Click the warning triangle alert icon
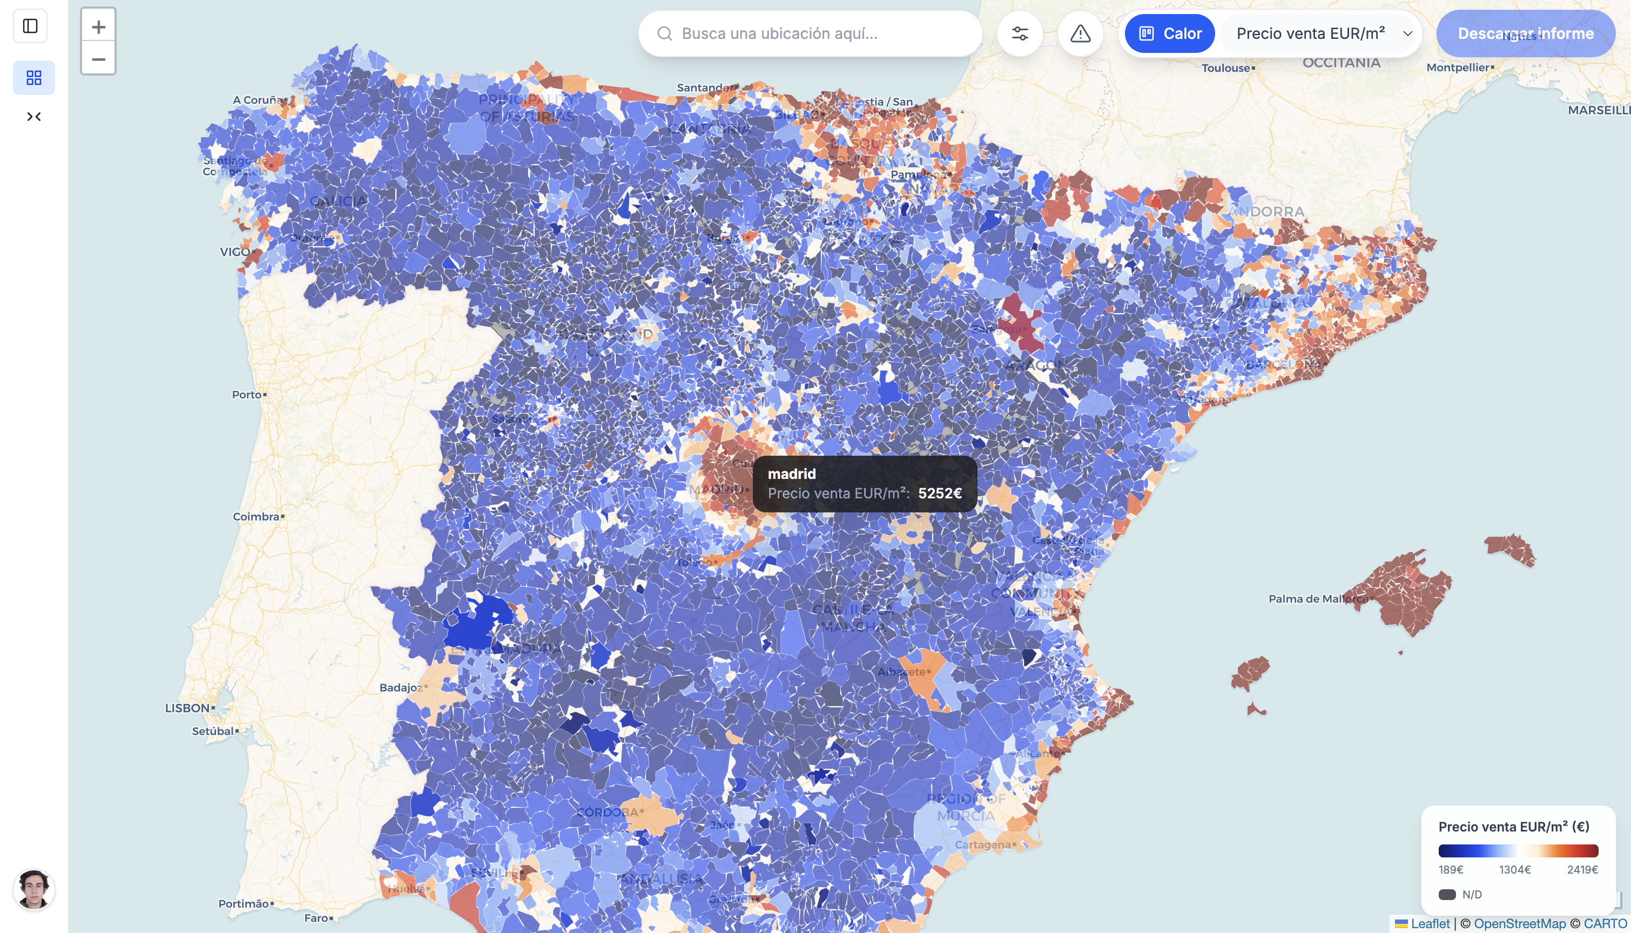1631x933 pixels. (1081, 35)
